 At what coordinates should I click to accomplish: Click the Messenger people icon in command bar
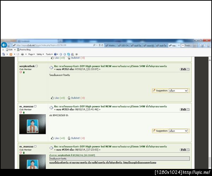(x=72, y=54)
